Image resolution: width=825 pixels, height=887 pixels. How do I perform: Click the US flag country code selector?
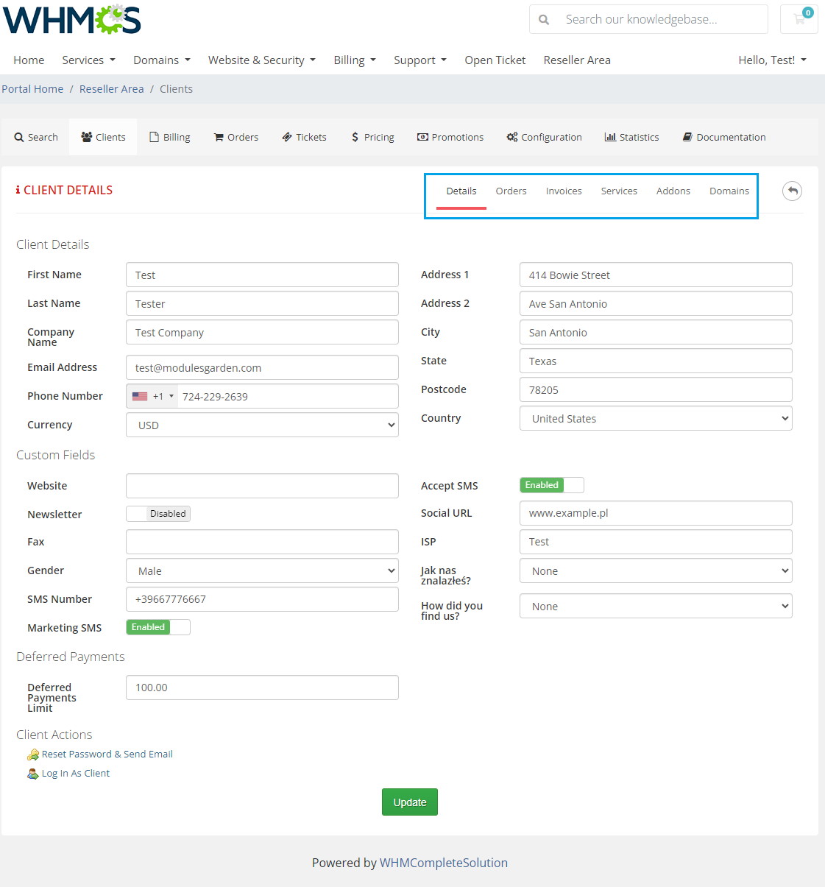point(152,396)
